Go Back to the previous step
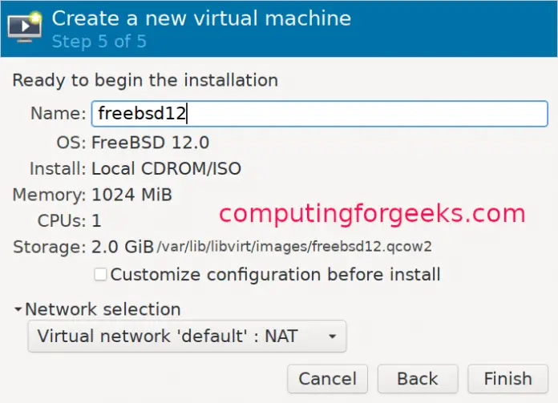This screenshot has height=403, width=558. 418,379
